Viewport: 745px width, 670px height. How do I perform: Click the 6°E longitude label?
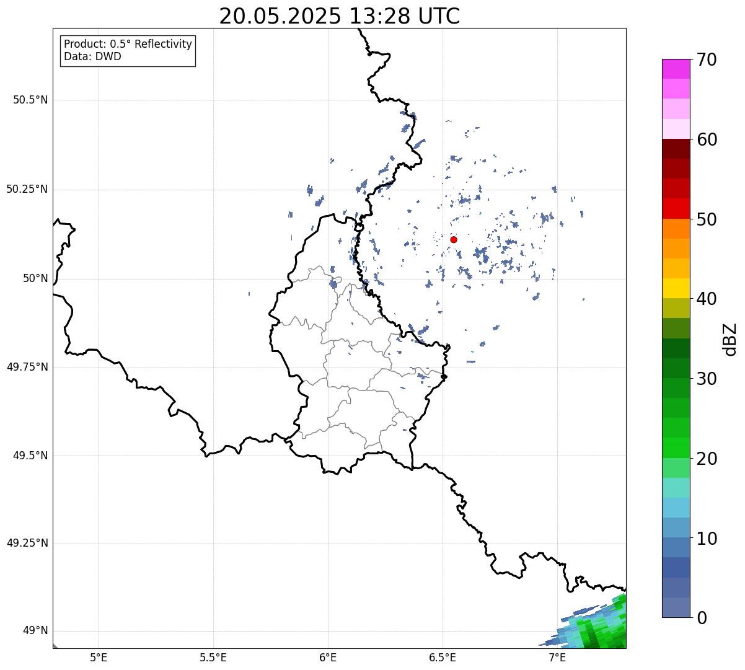pyautogui.click(x=328, y=657)
